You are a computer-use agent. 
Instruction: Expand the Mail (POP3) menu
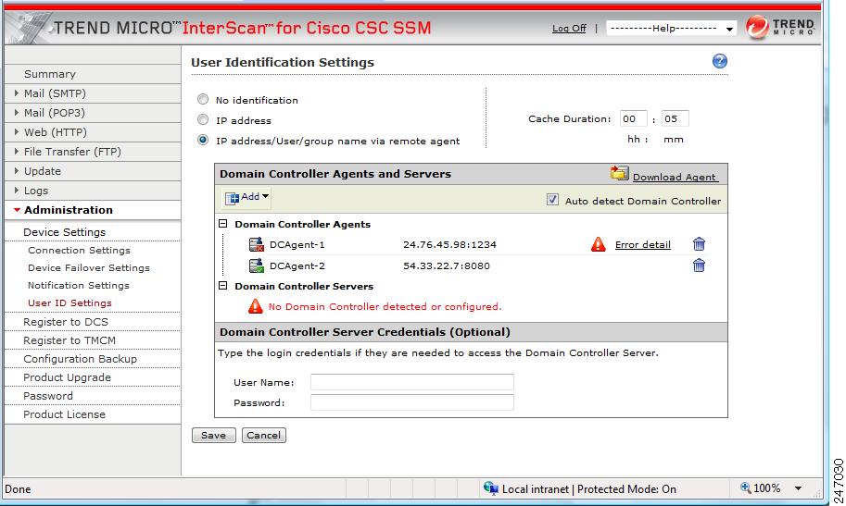(x=17, y=113)
